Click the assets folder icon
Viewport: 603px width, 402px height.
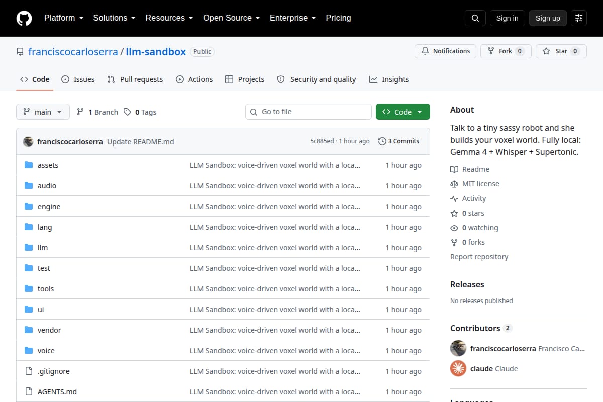(x=29, y=165)
